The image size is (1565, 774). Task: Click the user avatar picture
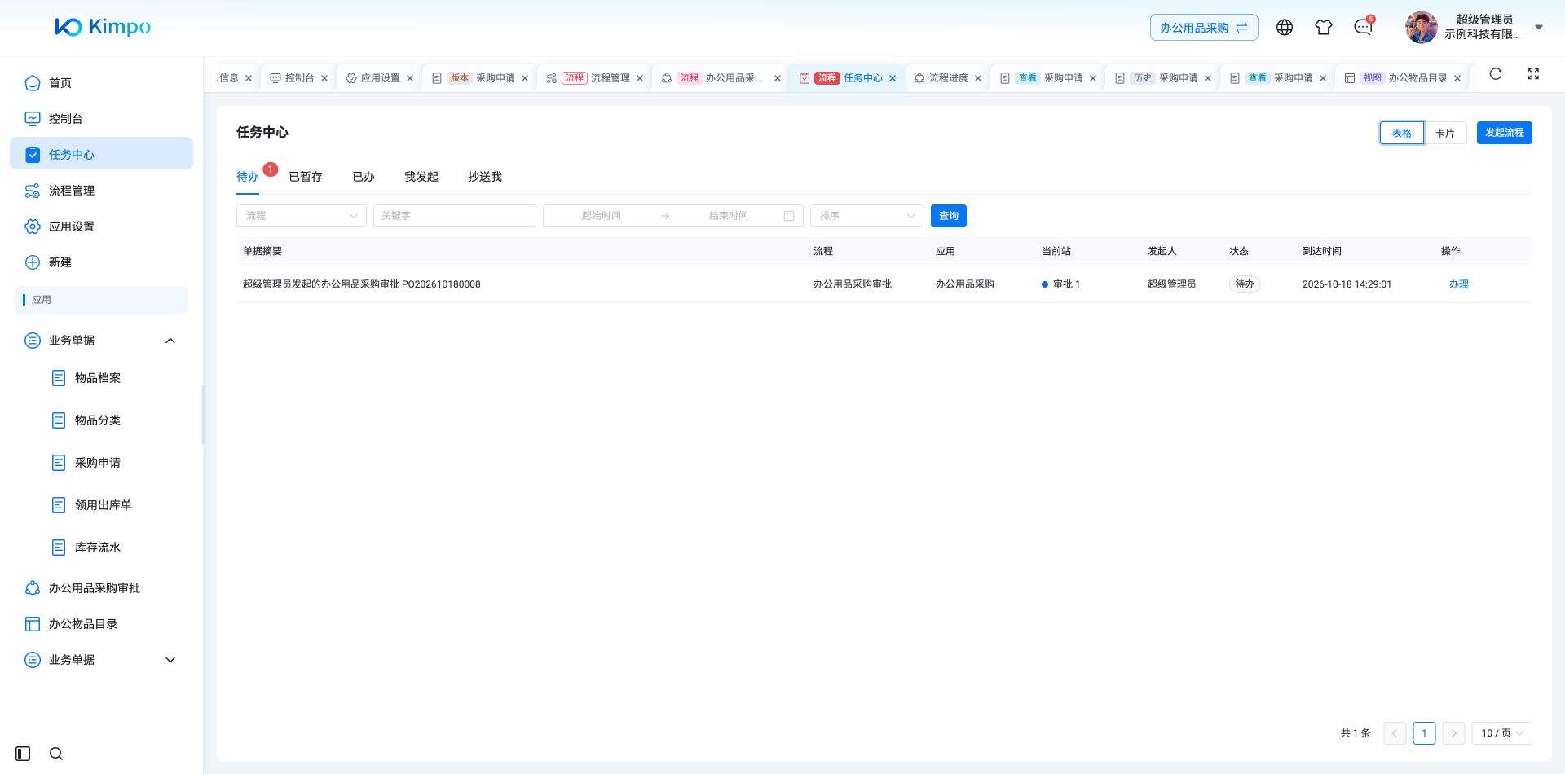pyautogui.click(x=1422, y=28)
